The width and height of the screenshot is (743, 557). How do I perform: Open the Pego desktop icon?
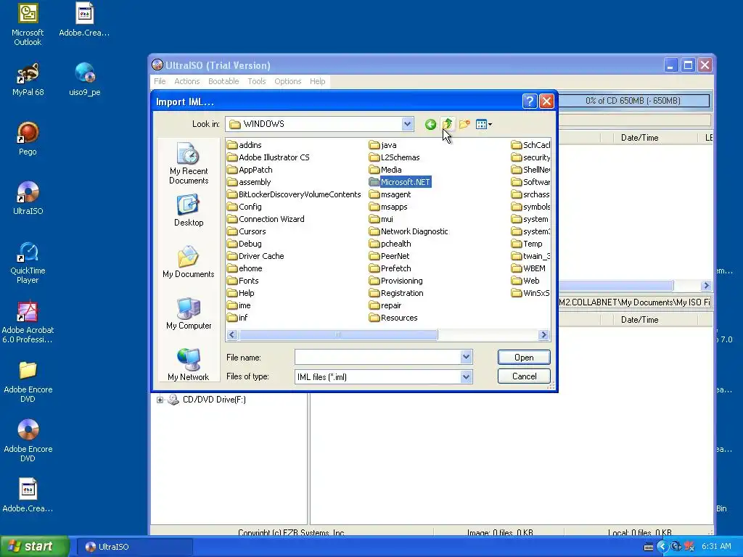(28, 139)
